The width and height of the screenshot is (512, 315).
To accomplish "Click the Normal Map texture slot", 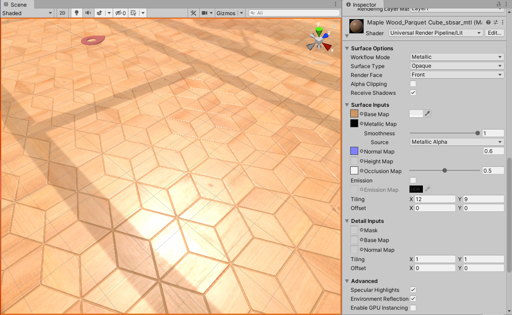I will (354, 151).
